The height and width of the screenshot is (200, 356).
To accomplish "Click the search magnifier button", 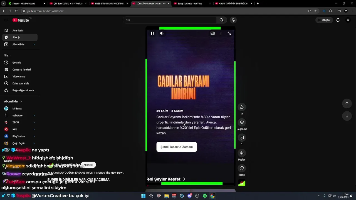I will tap(221, 20).
